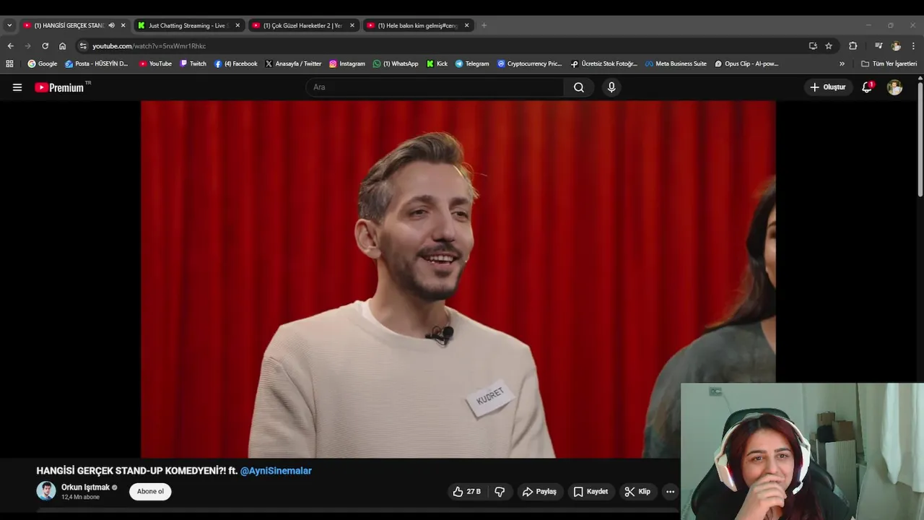Open Telegram bookmark
The height and width of the screenshot is (520, 924).
coord(472,64)
